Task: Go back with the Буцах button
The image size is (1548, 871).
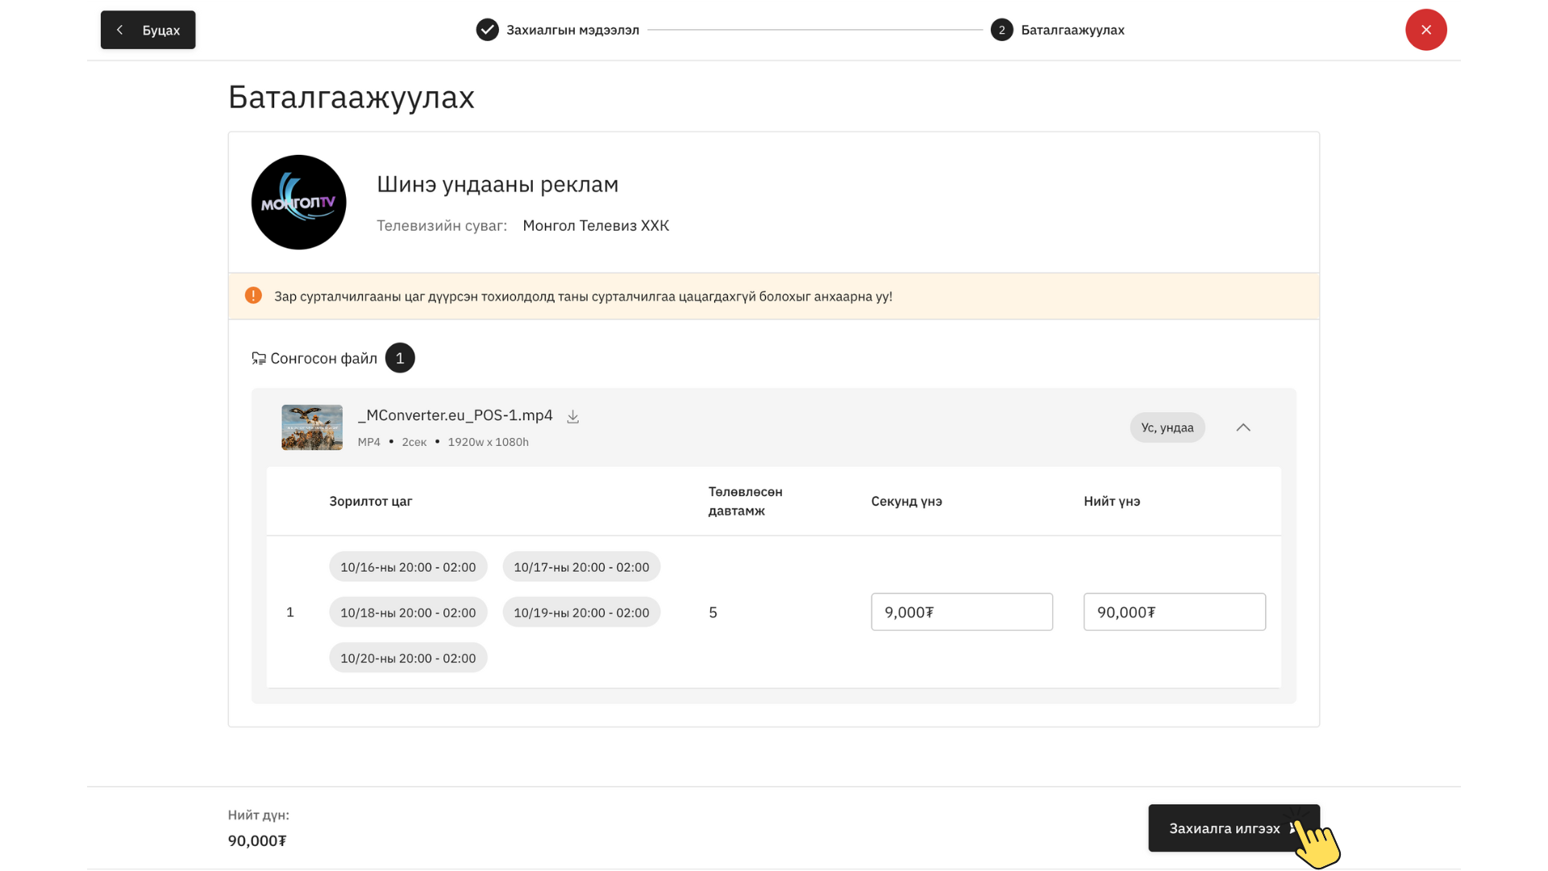Action: click(x=148, y=30)
